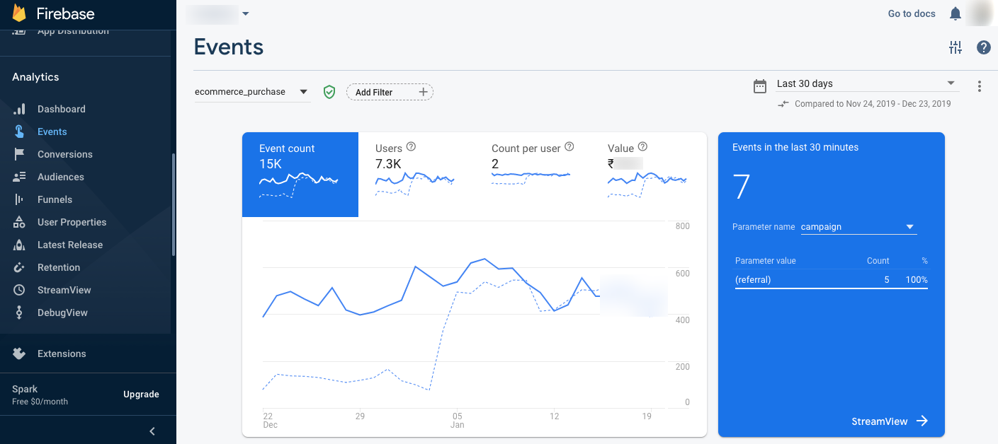Click the Users info help icon

[x=411, y=147]
